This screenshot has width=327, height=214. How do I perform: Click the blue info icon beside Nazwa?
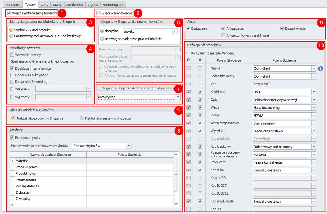321,68
